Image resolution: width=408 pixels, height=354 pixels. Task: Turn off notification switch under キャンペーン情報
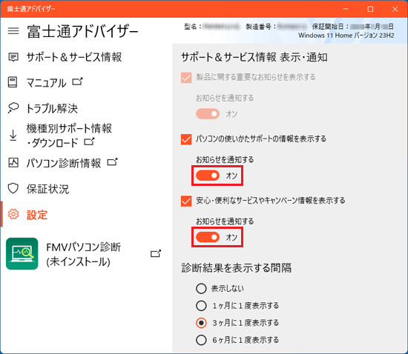tap(208, 237)
